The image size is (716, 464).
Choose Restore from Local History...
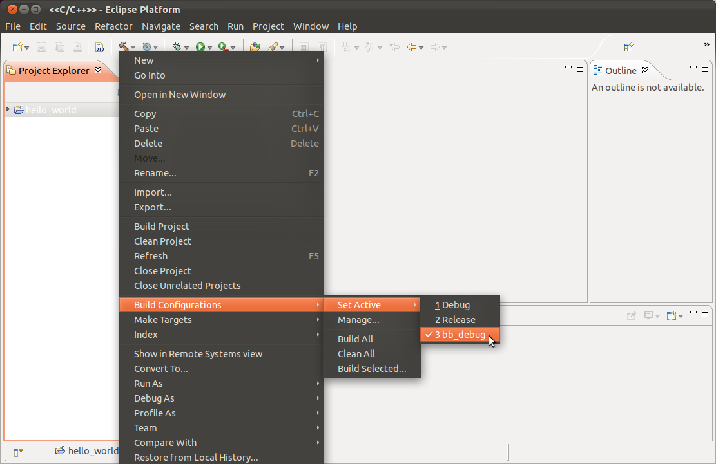click(x=222, y=457)
